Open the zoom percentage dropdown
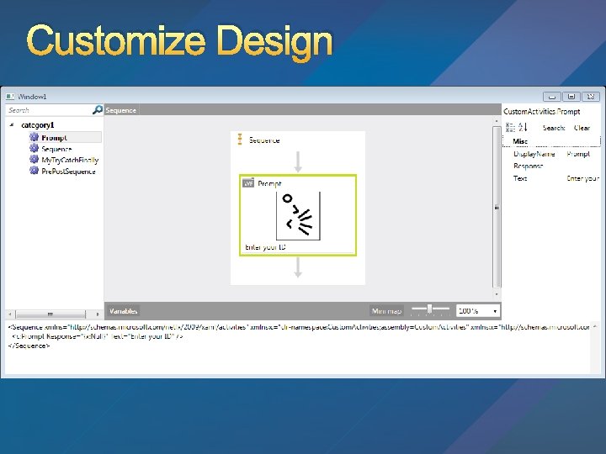This screenshot has width=606, height=454. point(495,311)
